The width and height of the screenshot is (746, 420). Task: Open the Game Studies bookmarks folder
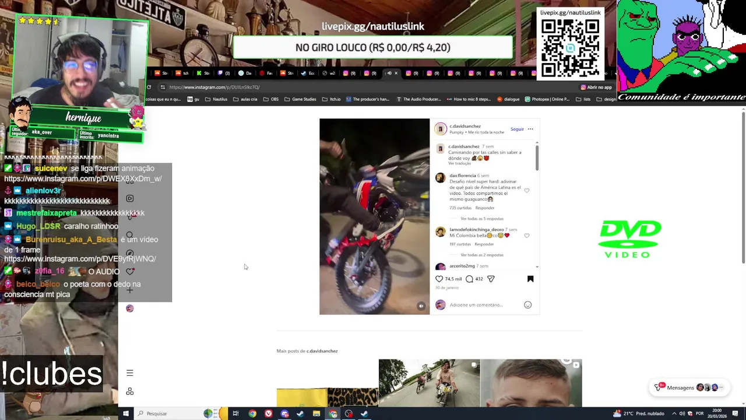click(x=300, y=99)
